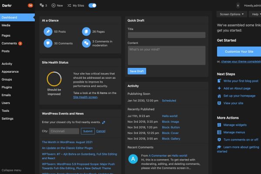Click the A Commenter link
The width and height of the screenshot is (261, 174).
[x=157, y=156]
